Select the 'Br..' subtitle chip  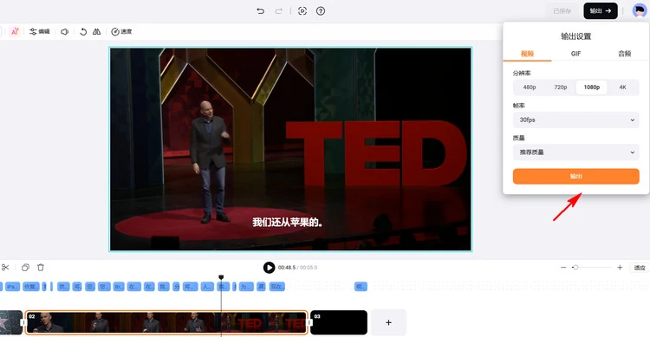pyautogui.click(x=119, y=287)
